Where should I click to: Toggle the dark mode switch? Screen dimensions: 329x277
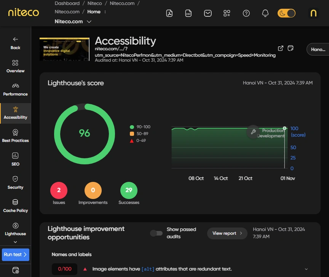(286, 13)
